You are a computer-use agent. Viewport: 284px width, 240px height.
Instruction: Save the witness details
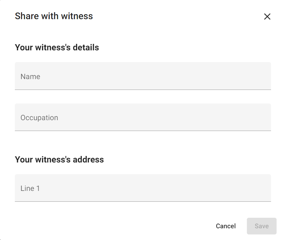(x=261, y=226)
